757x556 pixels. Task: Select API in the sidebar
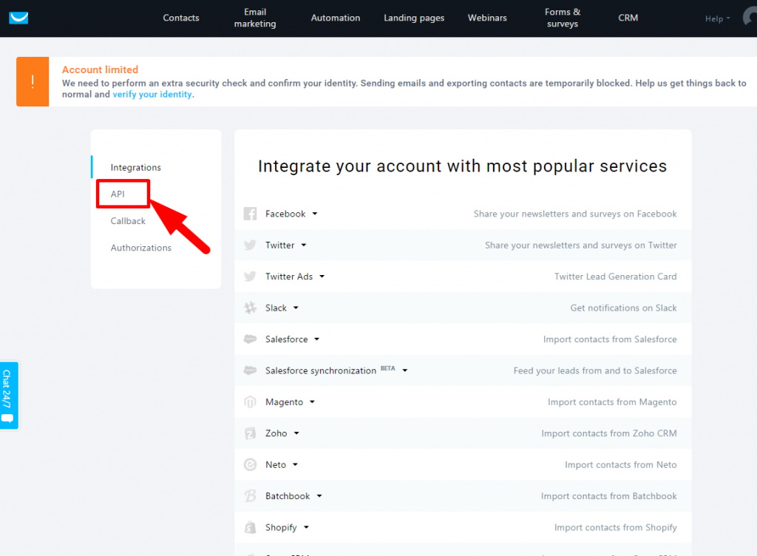point(118,194)
